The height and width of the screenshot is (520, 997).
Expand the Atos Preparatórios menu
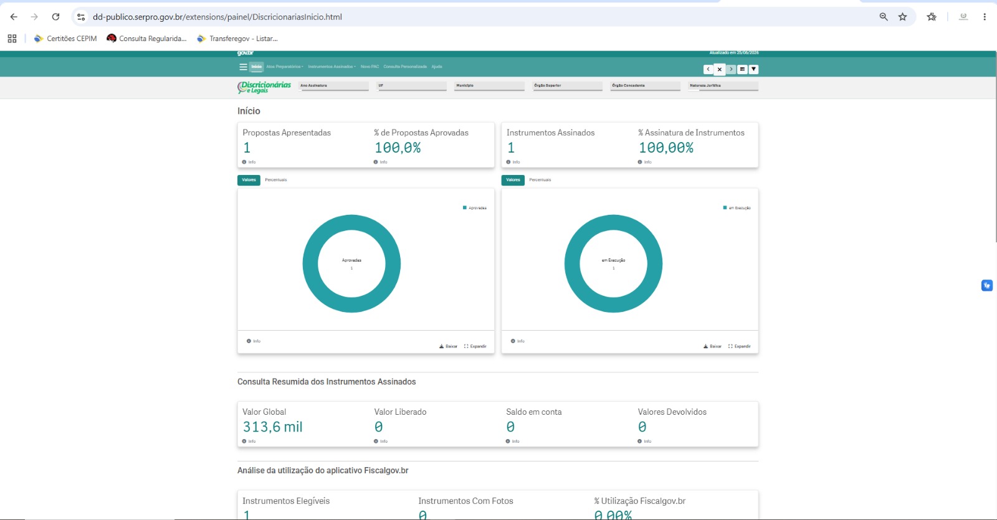285,67
